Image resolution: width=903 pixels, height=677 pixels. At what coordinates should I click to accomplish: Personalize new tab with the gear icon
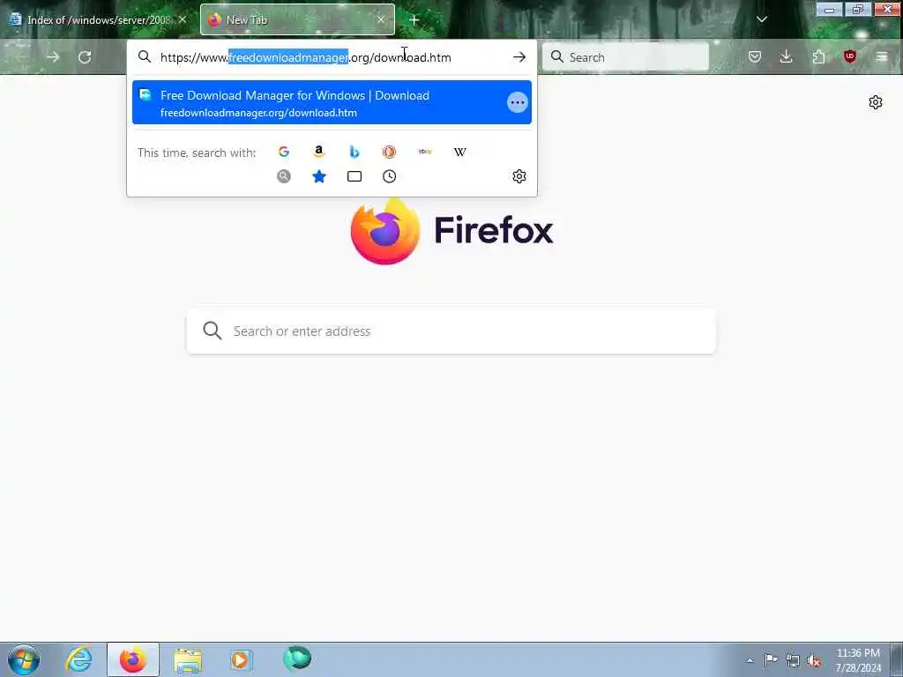pyautogui.click(x=876, y=102)
